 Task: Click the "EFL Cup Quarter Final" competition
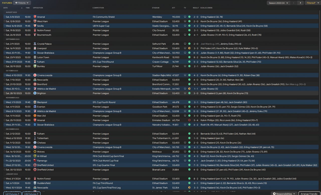pos(104,165)
